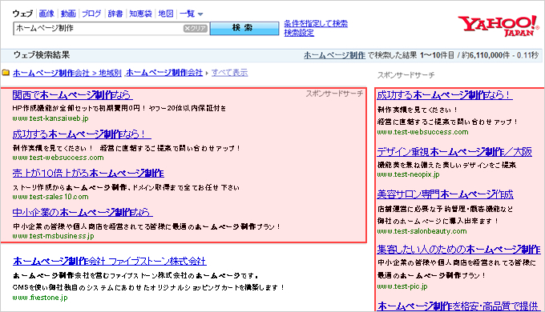Open ad 関西でホームページ制作なら
The height and width of the screenshot is (312, 545).
pyautogui.click(x=72, y=94)
